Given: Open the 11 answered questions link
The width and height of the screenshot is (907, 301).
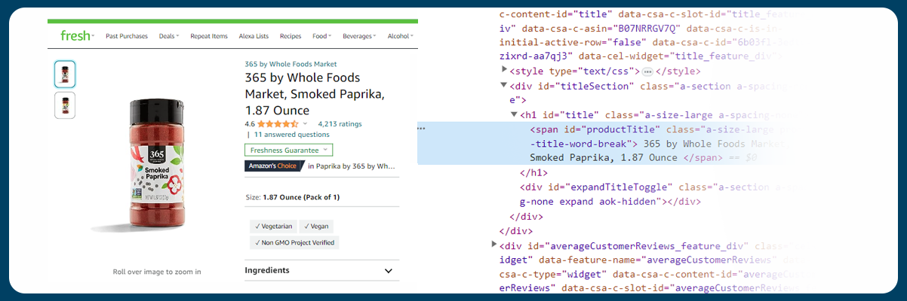Looking at the screenshot, I should coord(291,135).
